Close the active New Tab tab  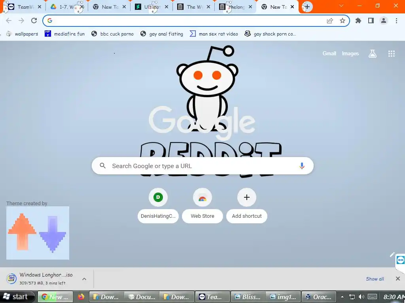292,7
